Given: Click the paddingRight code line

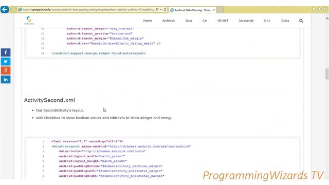Looking at the screenshot, I should [x=112, y=176].
